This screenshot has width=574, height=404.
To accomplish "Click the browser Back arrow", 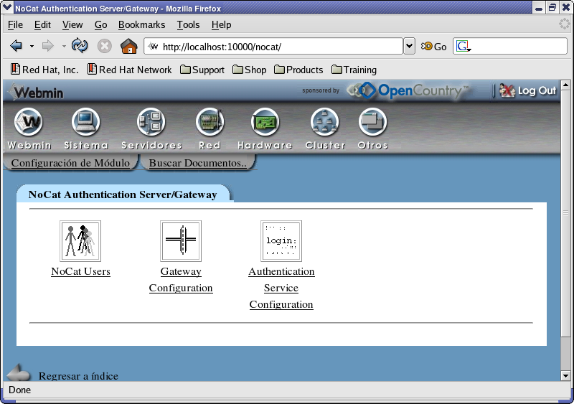I will (17, 46).
